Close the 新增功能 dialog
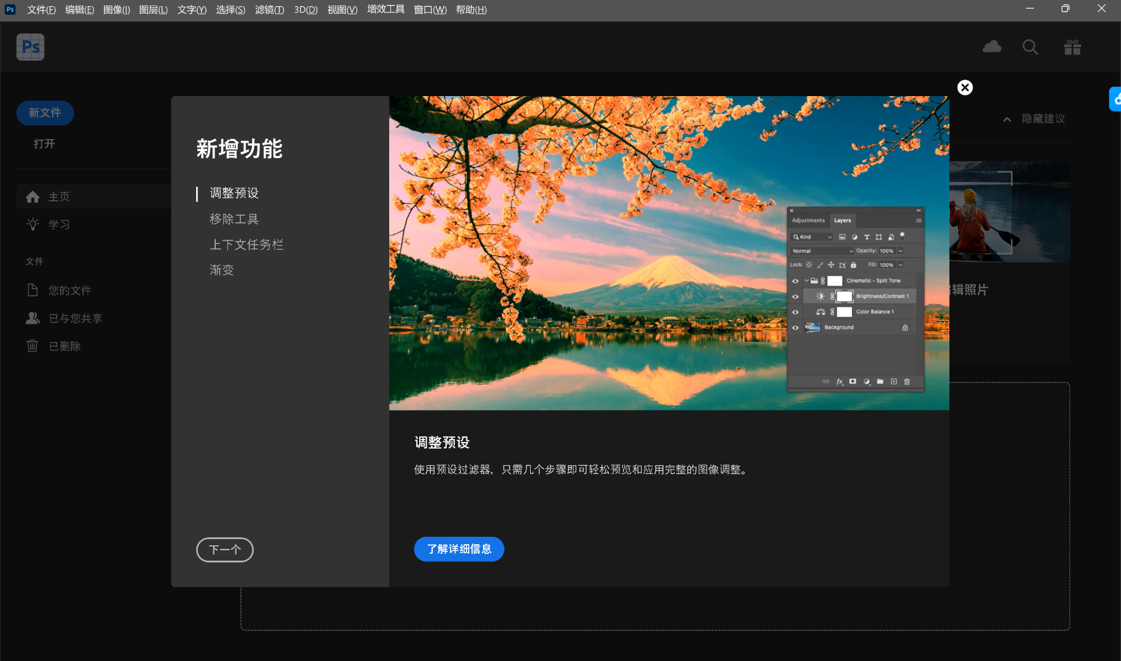 pos(965,88)
